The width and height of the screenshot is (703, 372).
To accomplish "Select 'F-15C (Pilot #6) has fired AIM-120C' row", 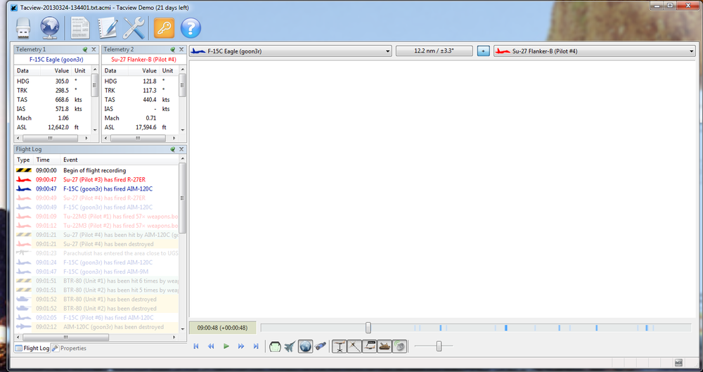I will point(96,318).
